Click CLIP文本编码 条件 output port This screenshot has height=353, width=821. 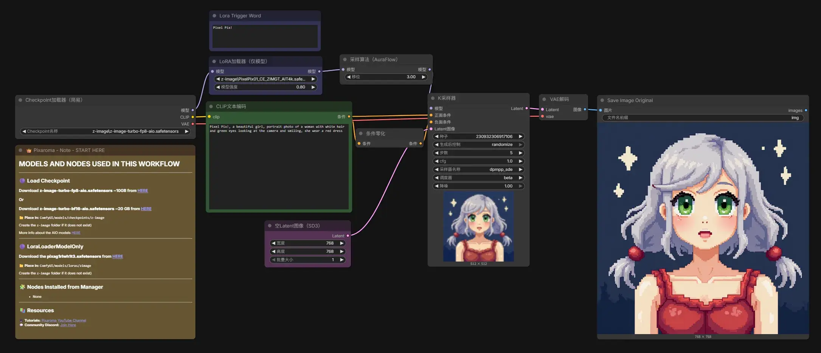[349, 117]
